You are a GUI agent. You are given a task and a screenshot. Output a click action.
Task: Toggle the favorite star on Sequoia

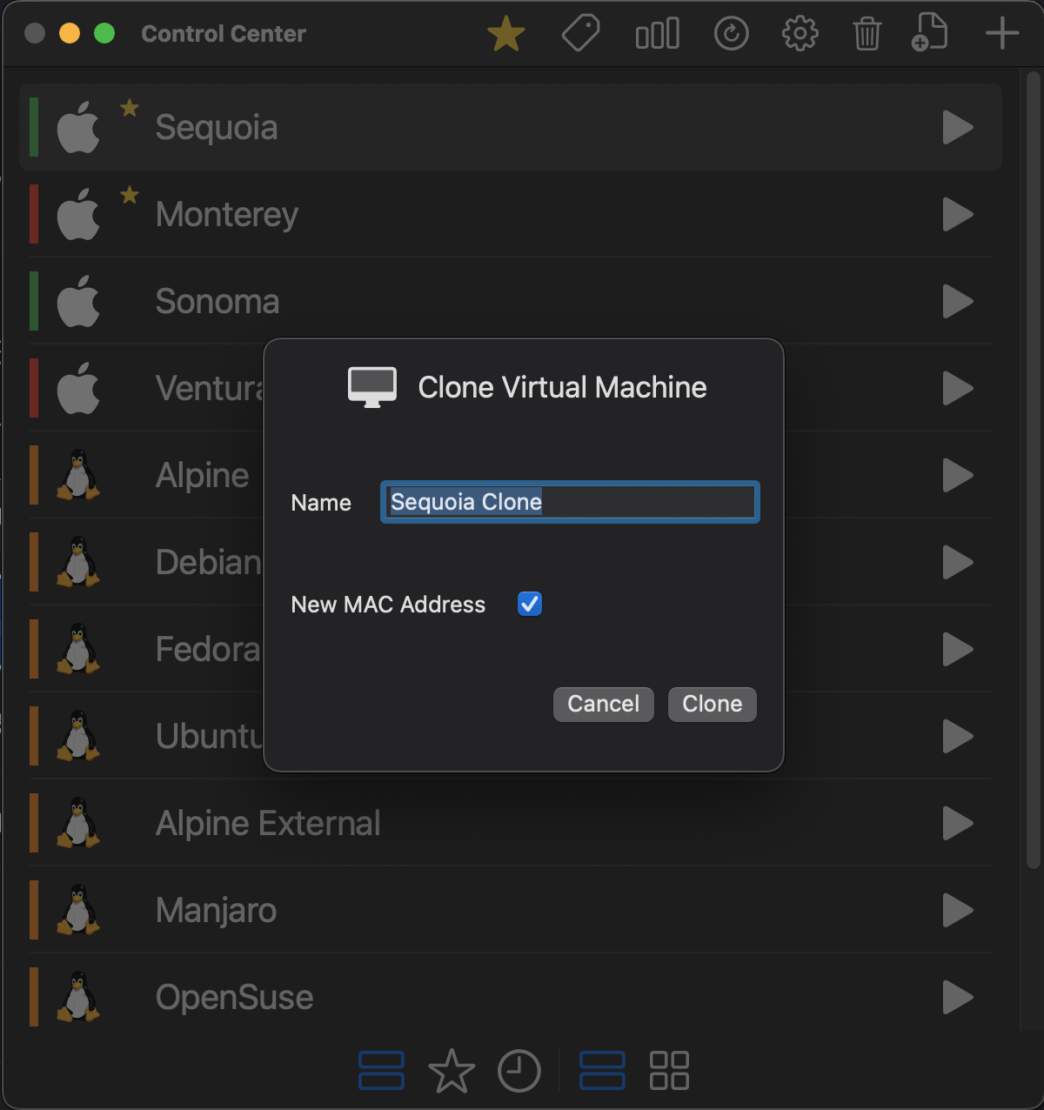point(130,108)
